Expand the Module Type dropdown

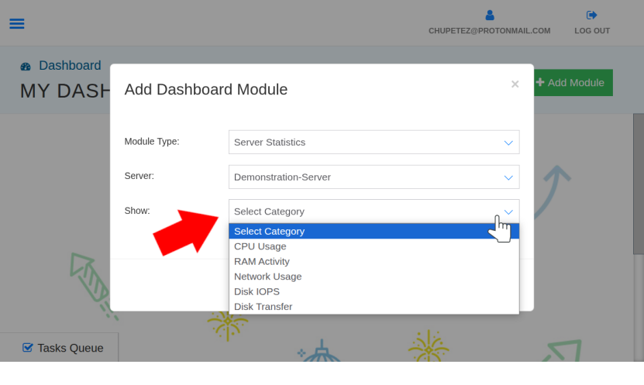coord(374,143)
